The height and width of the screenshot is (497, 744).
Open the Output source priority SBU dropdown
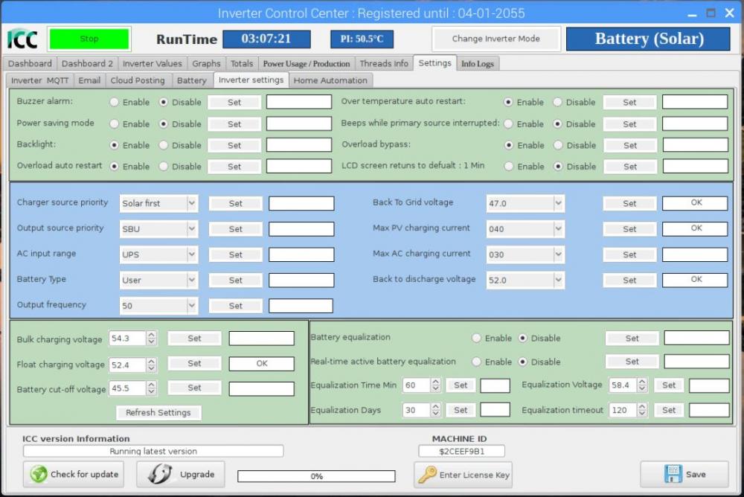coord(158,229)
